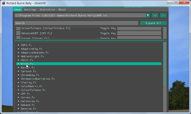
Task: Expand the 3DFX.fx section
Action: [x=19, y=45]
